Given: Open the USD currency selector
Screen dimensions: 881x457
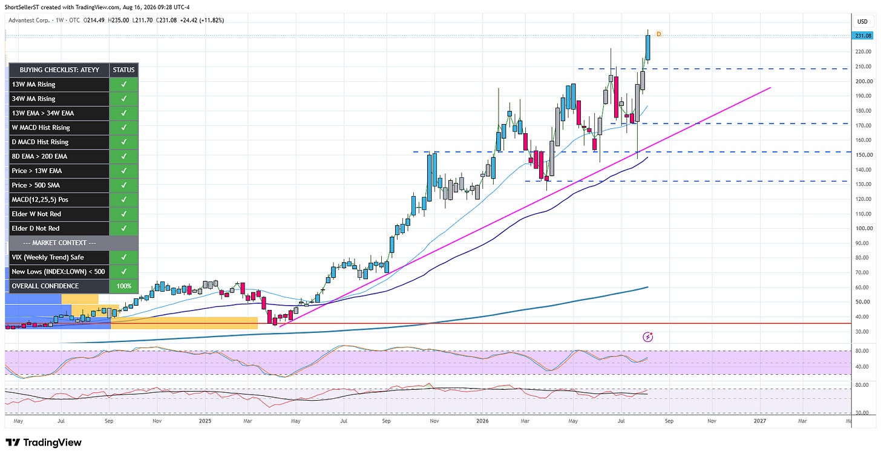Looking at the screenshot, I should tap(862, 22).
